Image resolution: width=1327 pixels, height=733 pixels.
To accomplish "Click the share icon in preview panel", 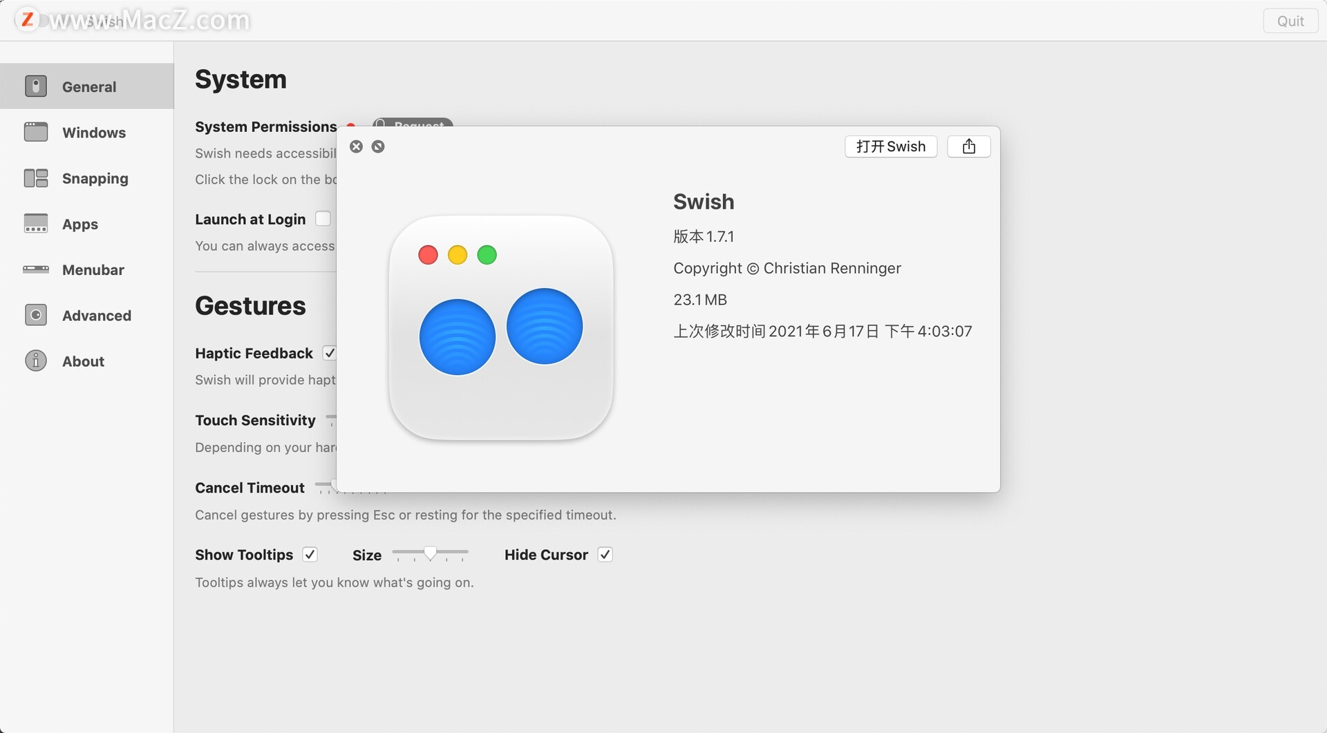I will coord(968,146).
